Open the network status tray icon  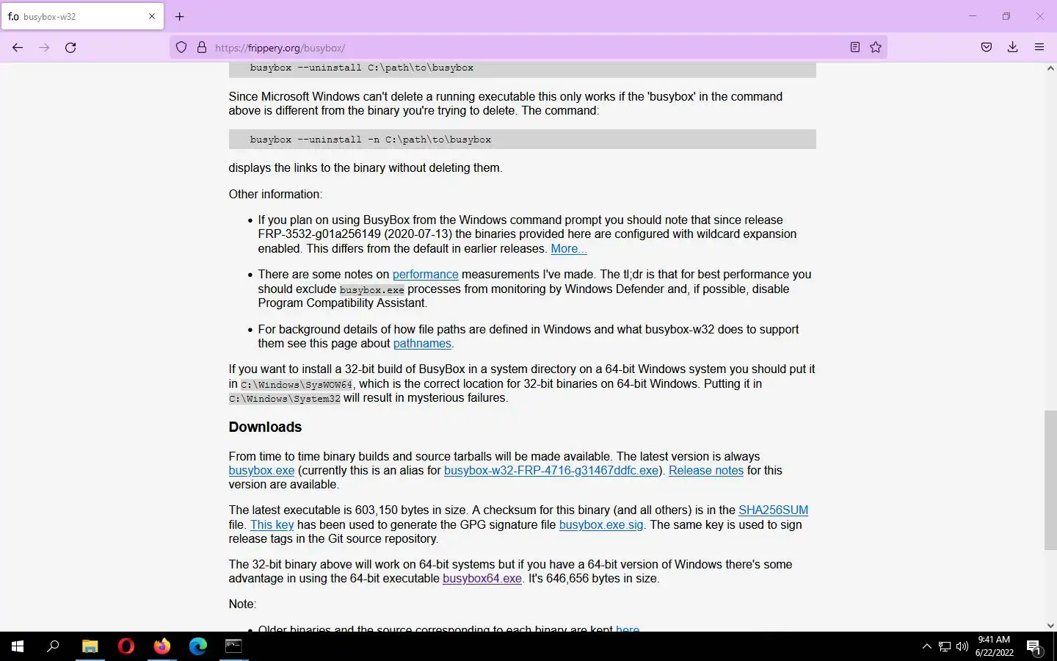coord(945,646)
